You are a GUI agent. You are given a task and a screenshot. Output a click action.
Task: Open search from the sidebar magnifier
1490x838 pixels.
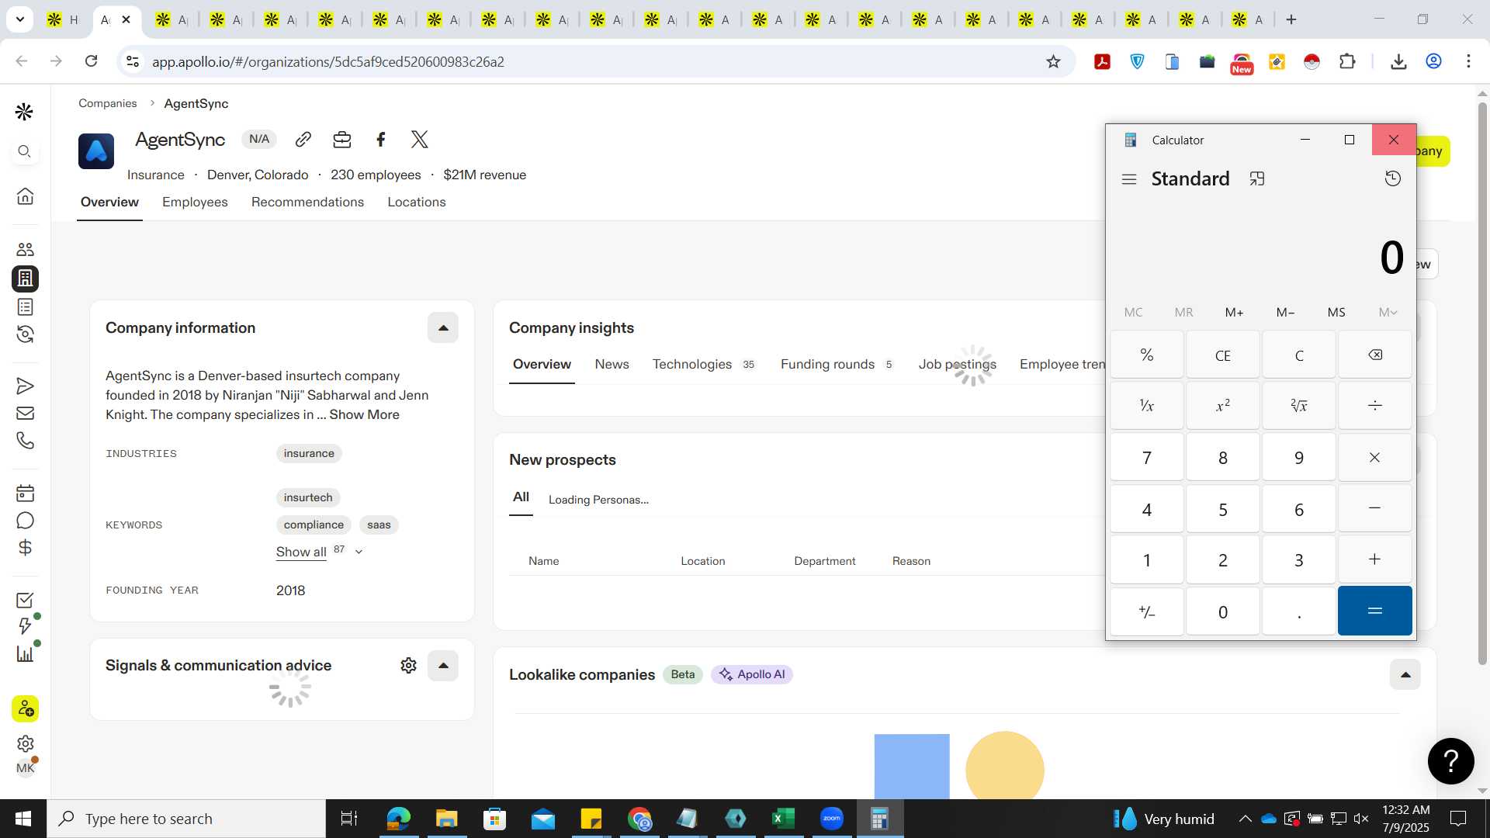pos(24,151)
